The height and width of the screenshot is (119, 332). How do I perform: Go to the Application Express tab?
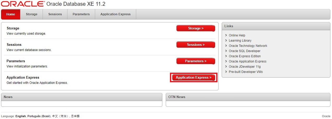(116, 14)
